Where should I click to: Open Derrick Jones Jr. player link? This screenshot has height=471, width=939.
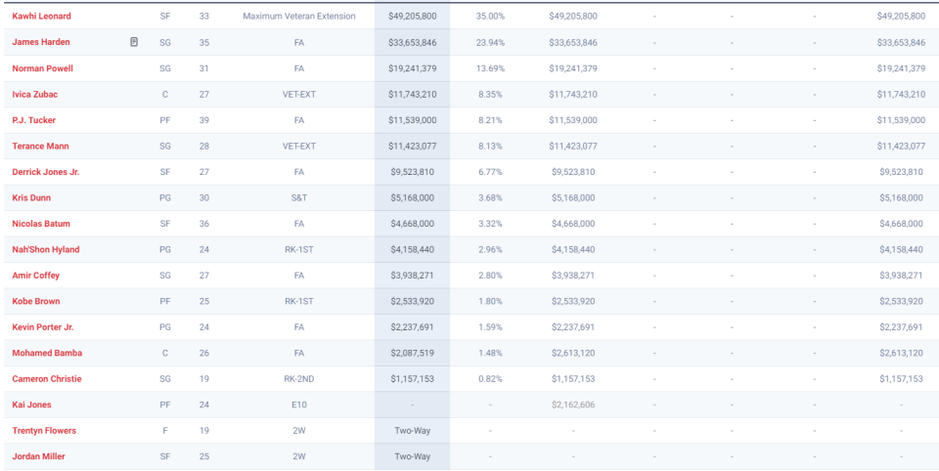coord(46,172)
